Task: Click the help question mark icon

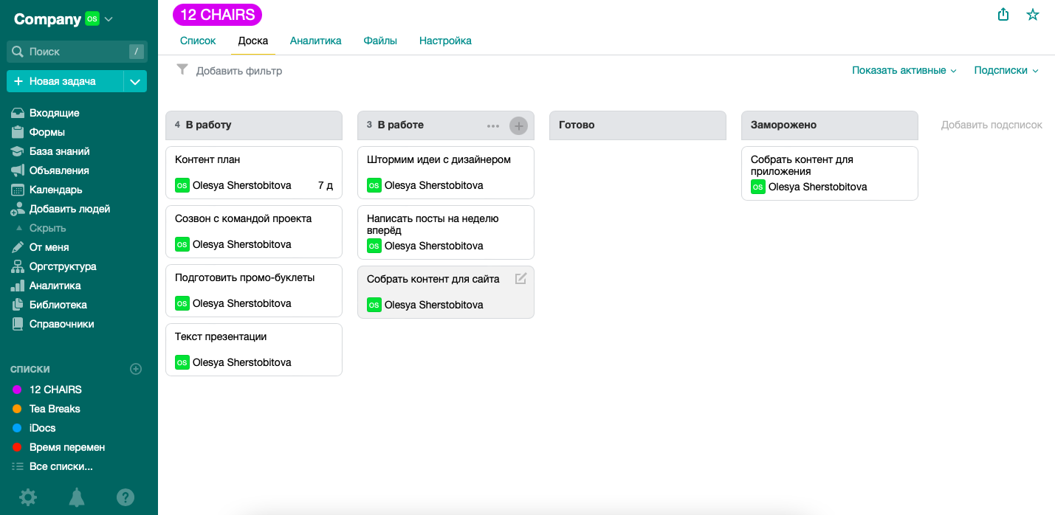Action: (126, 498)
